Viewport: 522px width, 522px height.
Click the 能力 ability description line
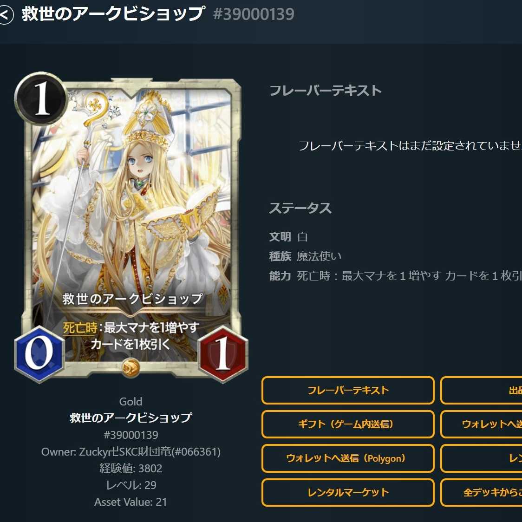tap(396, 276)
